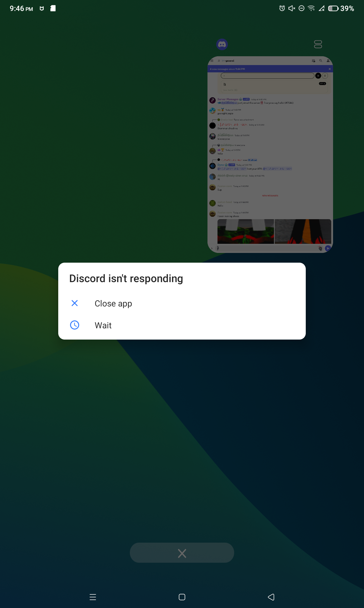
Task: Tap the do-not-disturb status icon
Action: tap(302, 8)
